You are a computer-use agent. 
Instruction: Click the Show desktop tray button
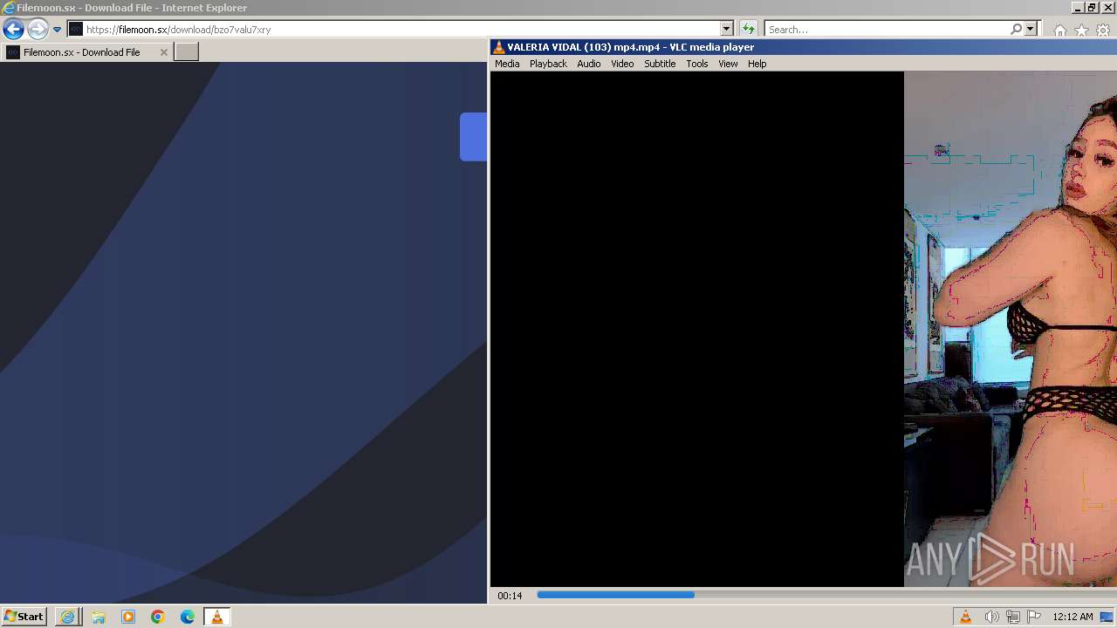(x=1107, y=617)
